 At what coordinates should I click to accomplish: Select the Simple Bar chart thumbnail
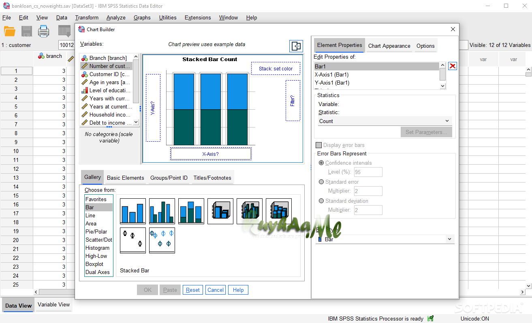[x=133, y=211]
